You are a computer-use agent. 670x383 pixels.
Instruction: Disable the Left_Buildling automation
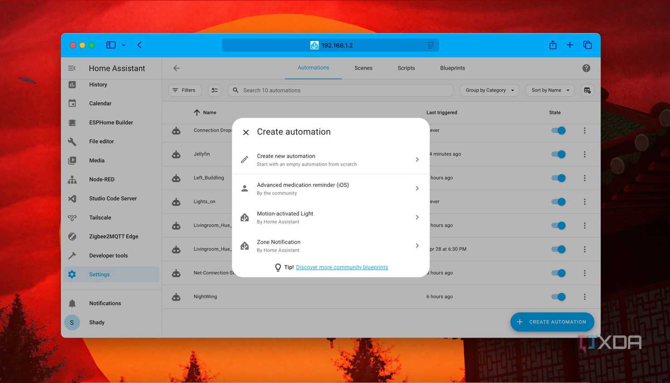(558, 178)
